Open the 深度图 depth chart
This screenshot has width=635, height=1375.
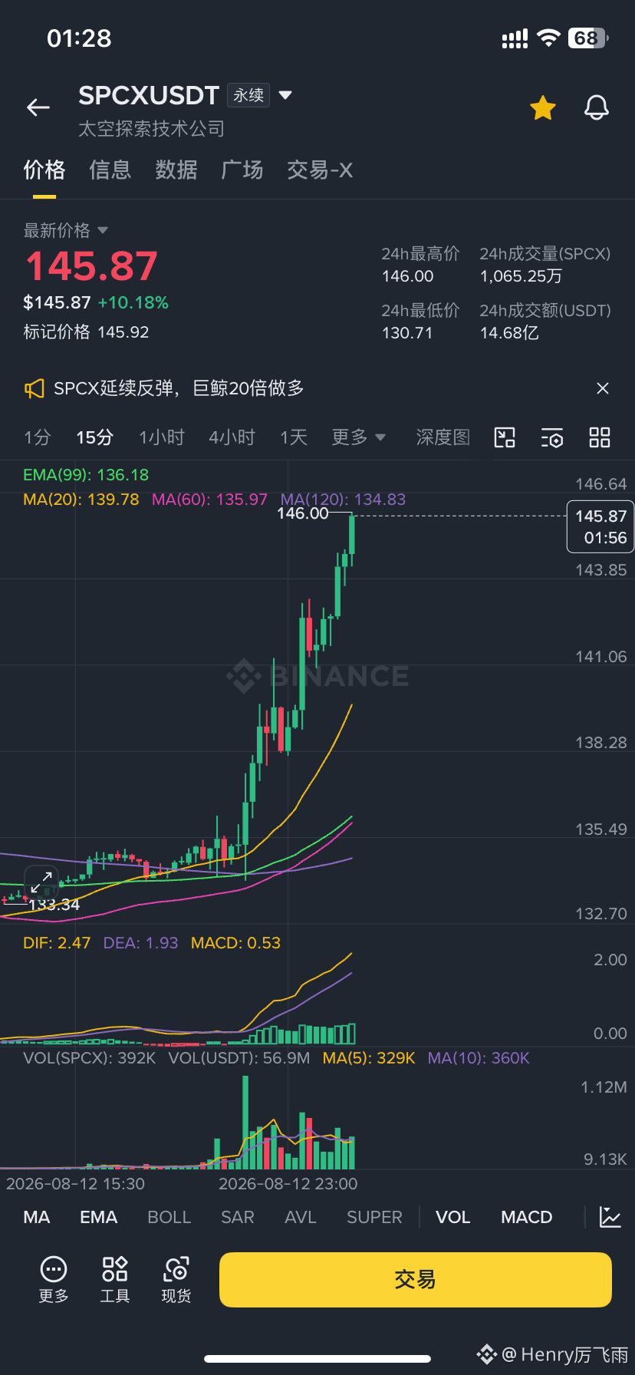[443, 437]
